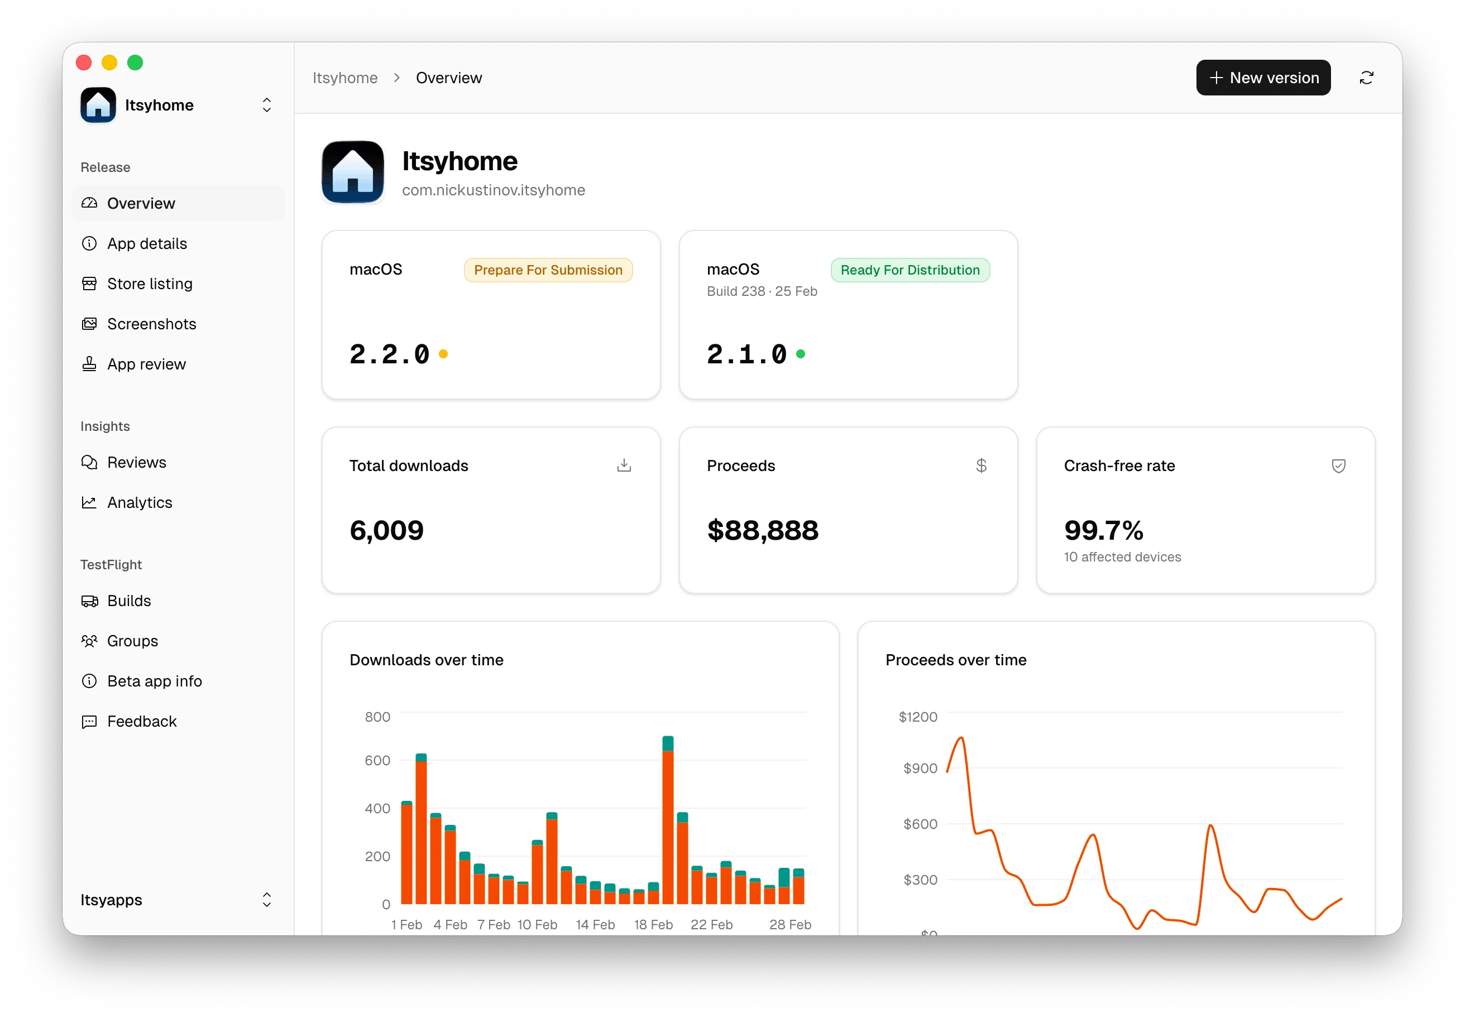Viewport: 1465px width, 1018px height.
Task: Click the download icon on Total downloads card
Action: 624,465
